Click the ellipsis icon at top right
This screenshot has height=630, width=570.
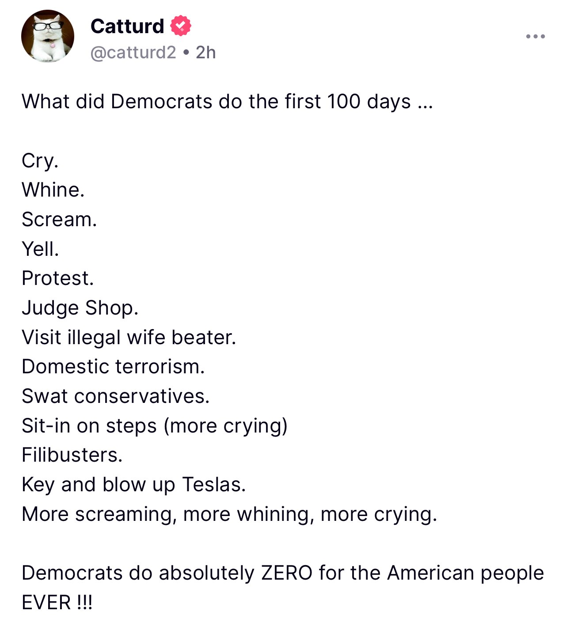(x=535, y=36)
